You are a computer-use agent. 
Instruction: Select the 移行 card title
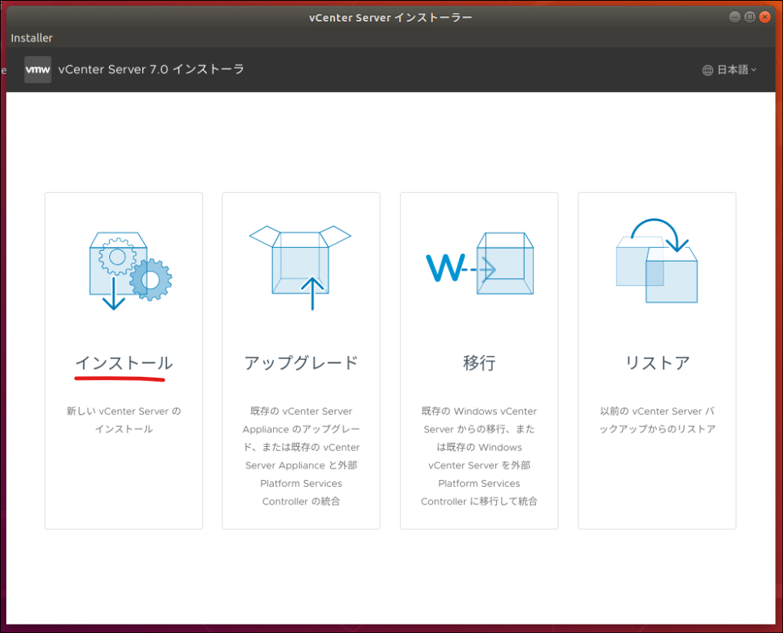[479, 363]
